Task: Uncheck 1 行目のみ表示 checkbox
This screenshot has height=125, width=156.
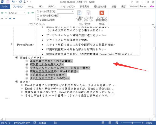Action: click(x=38, y=20)
